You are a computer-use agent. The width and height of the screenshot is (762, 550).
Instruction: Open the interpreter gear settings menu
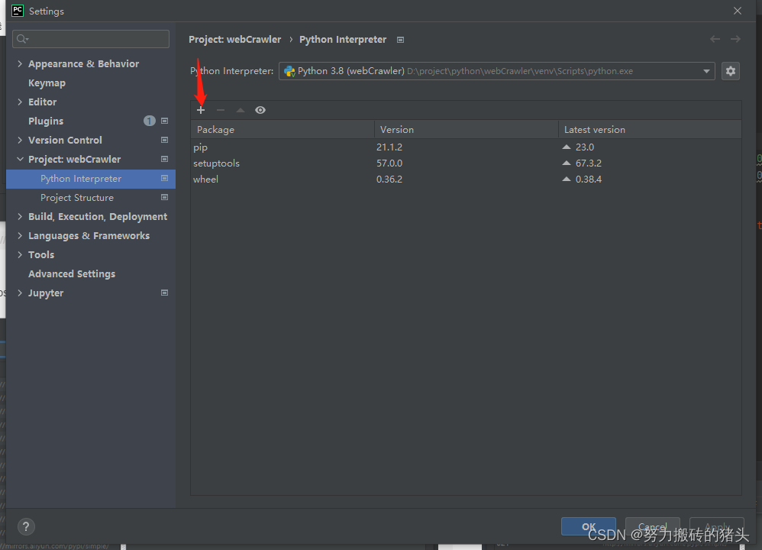pyautogui.click(x=731, y=71)
